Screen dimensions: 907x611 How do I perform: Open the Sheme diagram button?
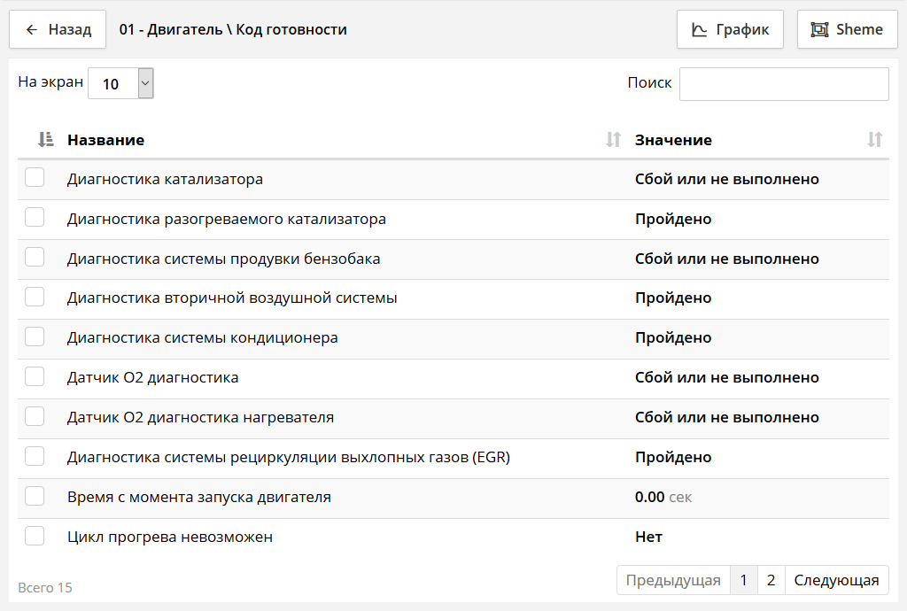(847, 29)
